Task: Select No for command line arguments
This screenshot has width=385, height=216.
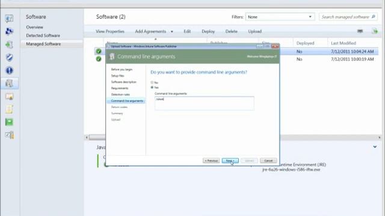Action: [x=152, y=83]
